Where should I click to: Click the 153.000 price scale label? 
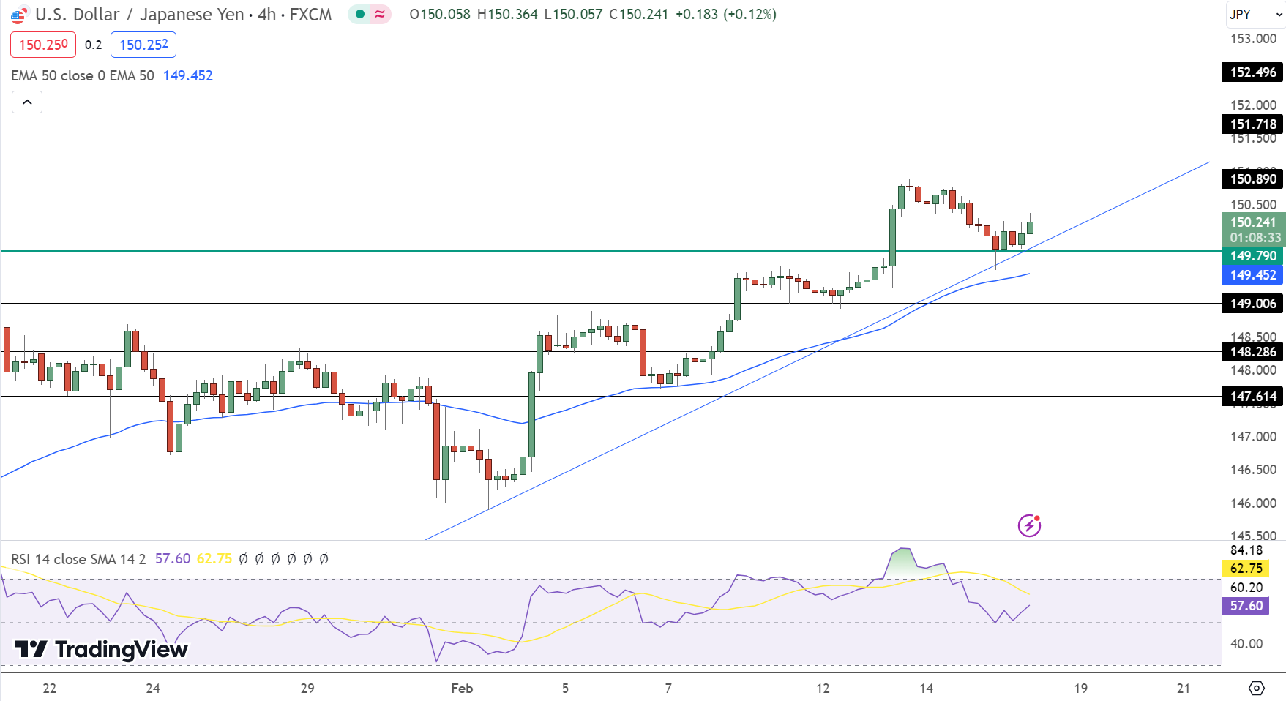pos(1253,39)
